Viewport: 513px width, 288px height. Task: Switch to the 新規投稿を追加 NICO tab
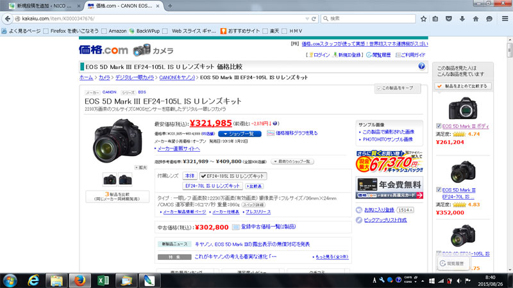click(x=44, y=6)
